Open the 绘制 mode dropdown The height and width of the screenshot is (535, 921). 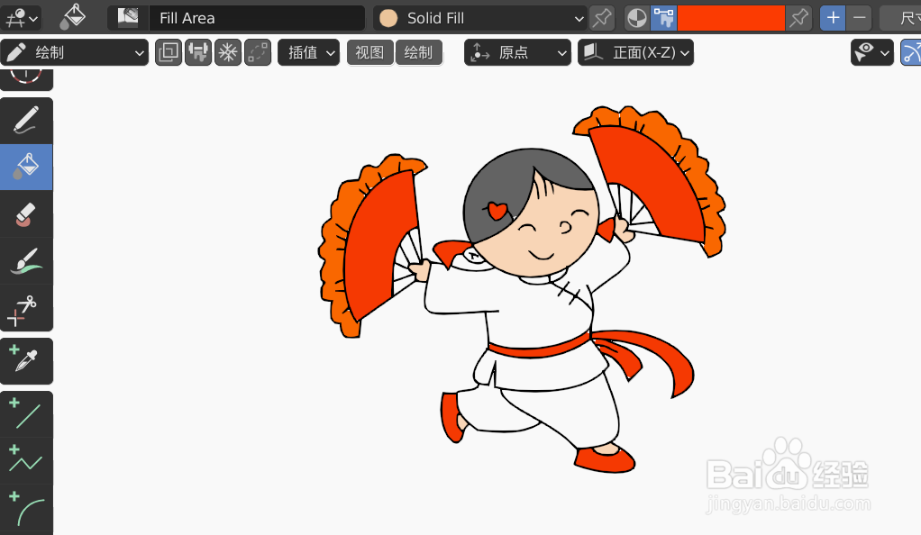[x=75, y=53]
